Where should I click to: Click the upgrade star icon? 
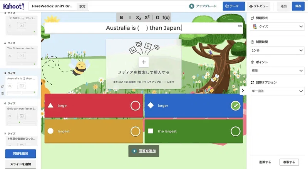191,6
